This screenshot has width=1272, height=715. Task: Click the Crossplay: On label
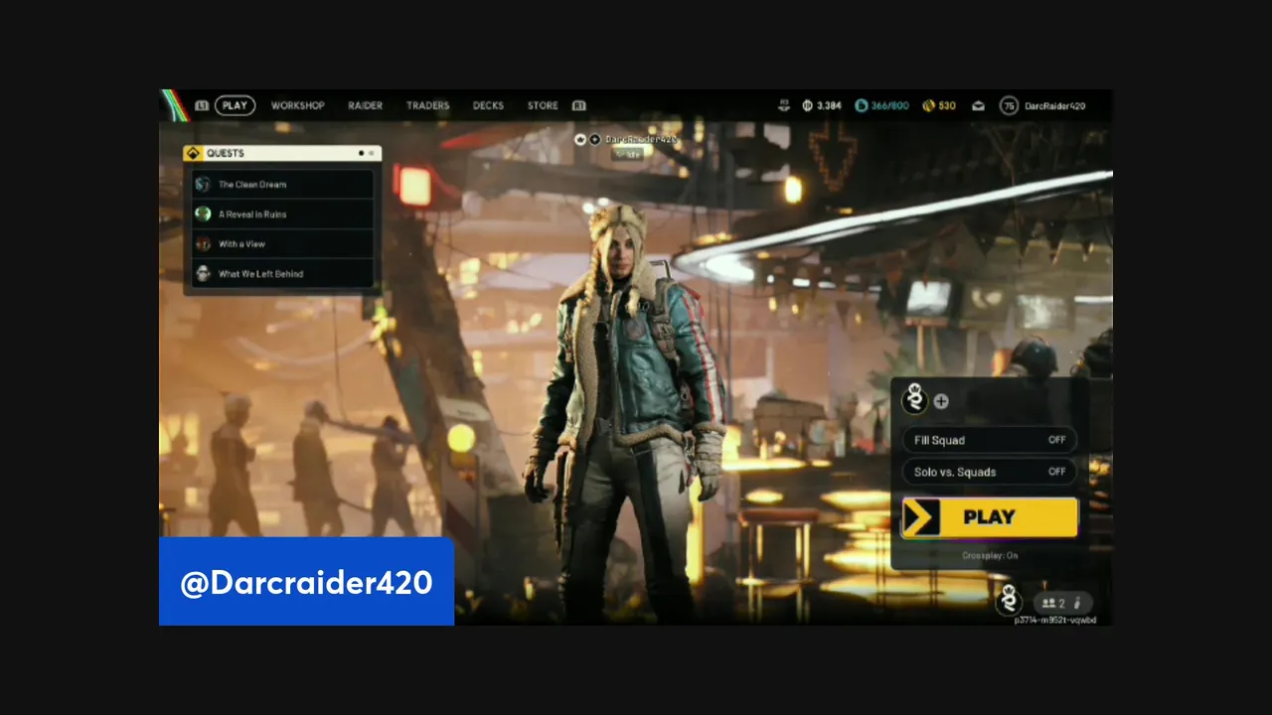pos(990,555)
